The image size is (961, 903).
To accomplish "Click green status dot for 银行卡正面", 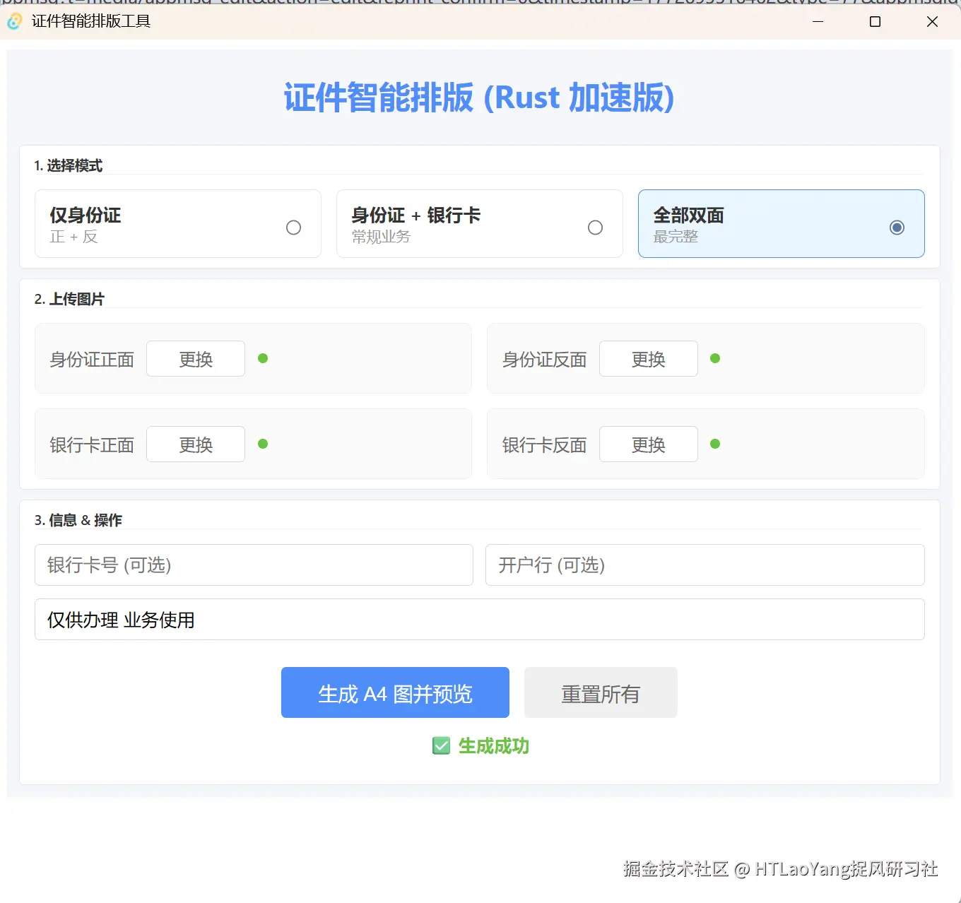I will (x=263, y=444).
